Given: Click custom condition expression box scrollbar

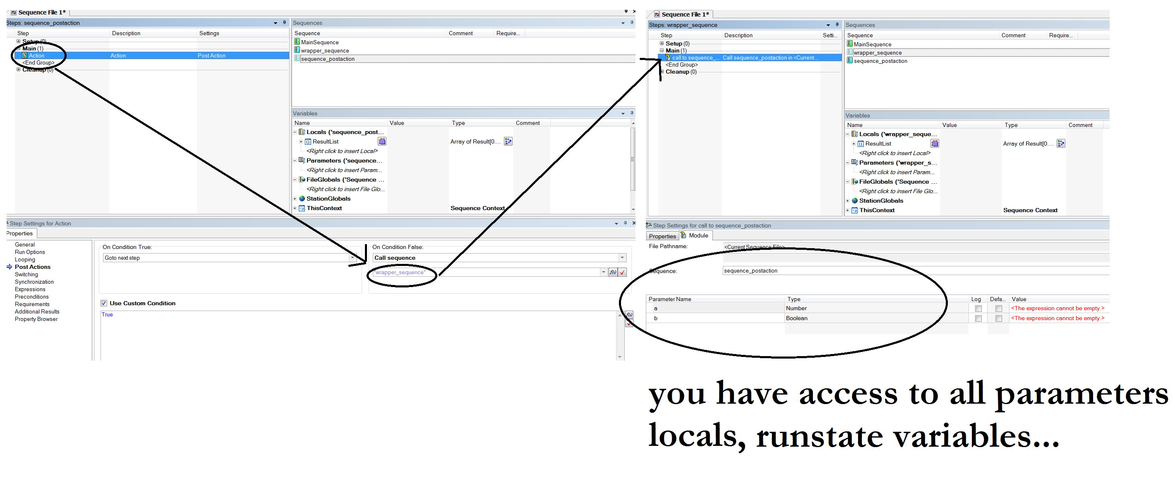Looking at the screenshot, I should tap(620, 335).
